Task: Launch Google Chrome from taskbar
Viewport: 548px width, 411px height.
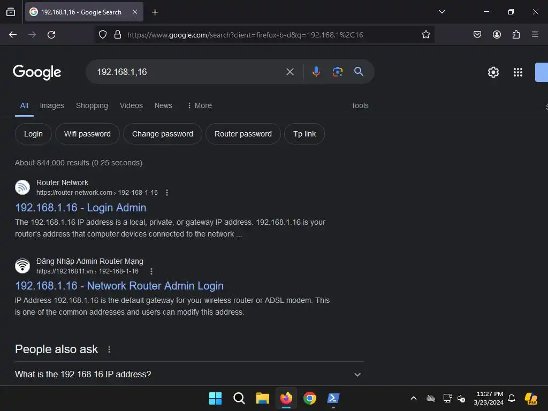Action: click(310, 398)
